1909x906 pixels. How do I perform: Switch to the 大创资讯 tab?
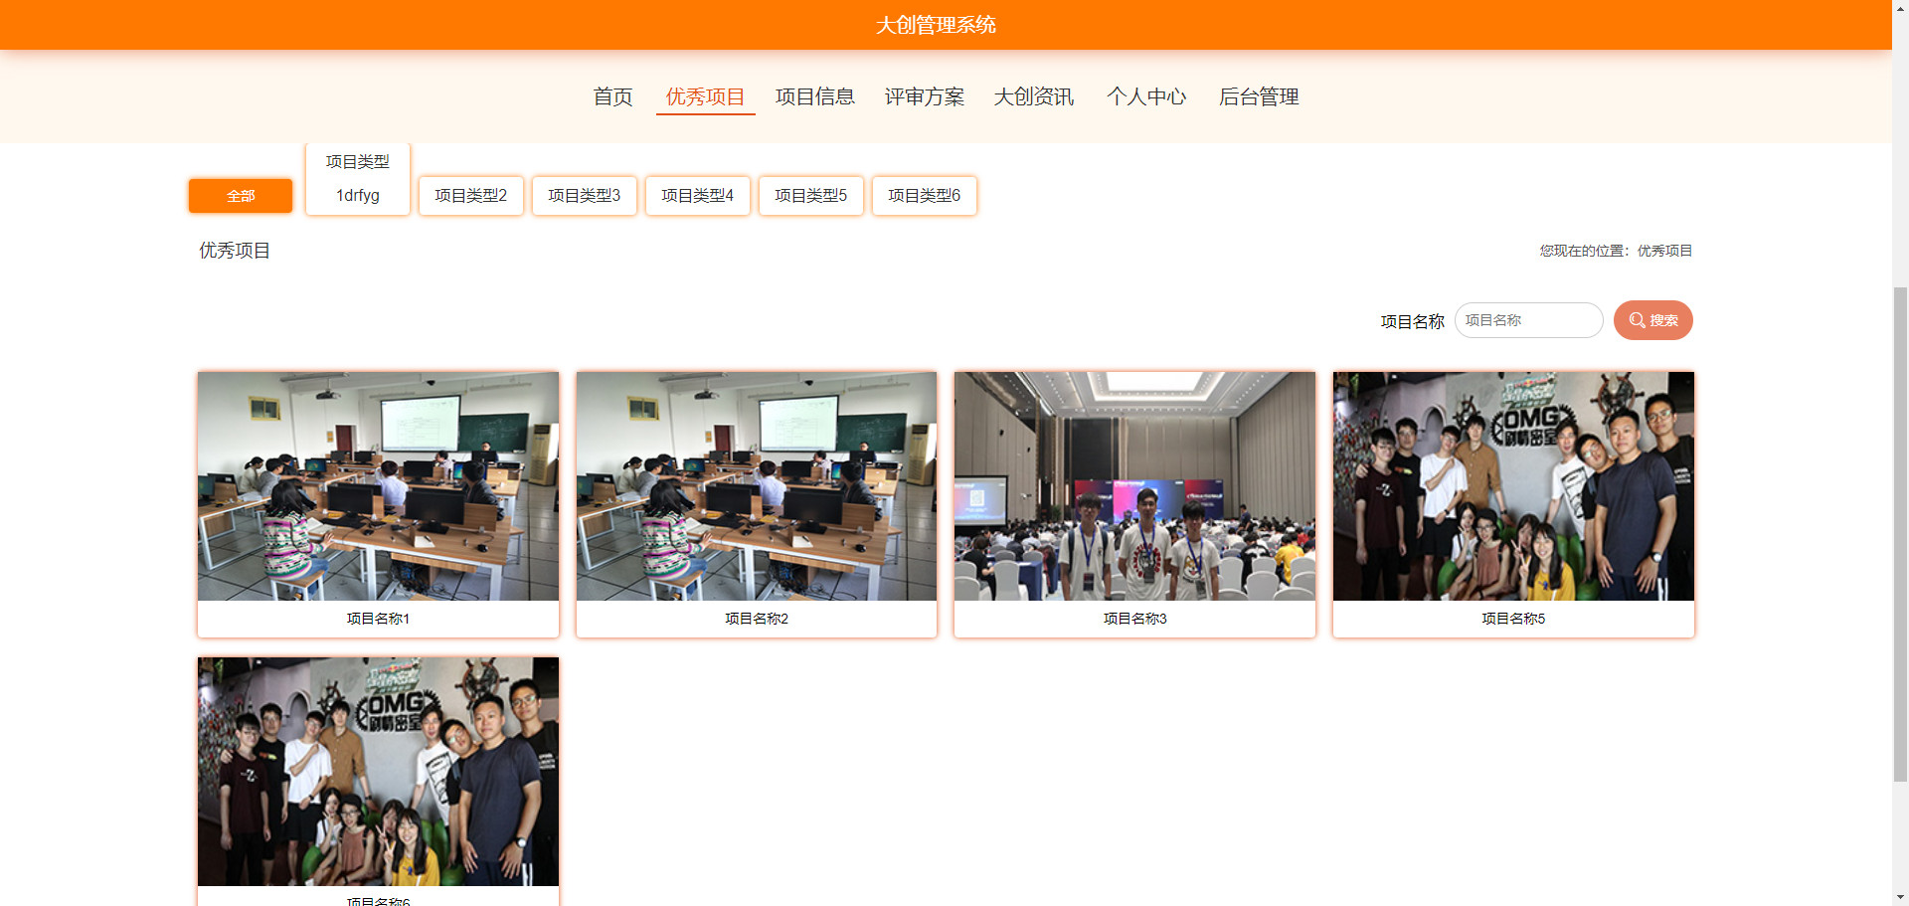1034,96
